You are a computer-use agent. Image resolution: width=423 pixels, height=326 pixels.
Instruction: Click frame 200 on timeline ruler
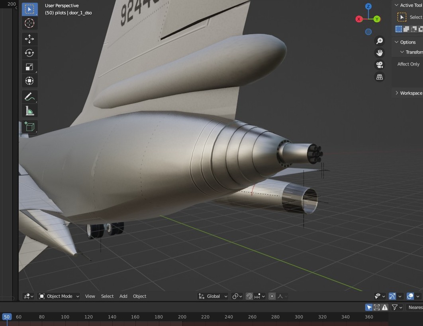(182, 317)
